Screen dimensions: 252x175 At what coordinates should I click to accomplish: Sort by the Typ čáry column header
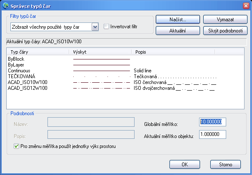pos(37,52)
